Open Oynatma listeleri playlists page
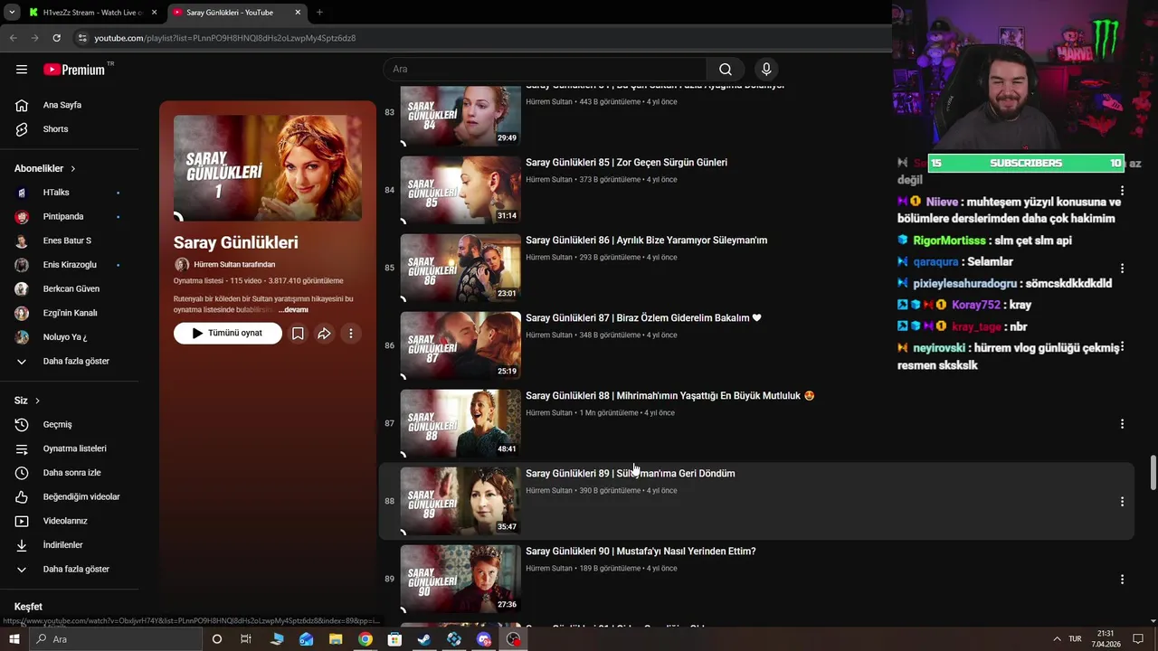This screenshot has height=651, width=1158. [x=71, y=448]
